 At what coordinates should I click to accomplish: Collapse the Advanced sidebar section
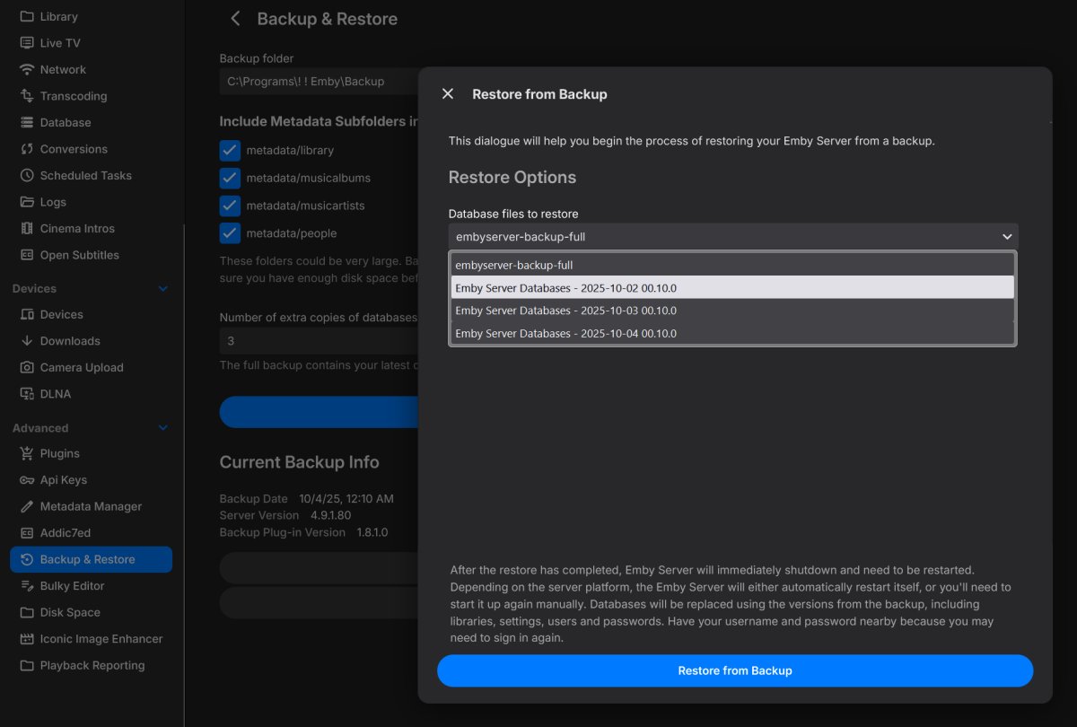click(163, 429)
